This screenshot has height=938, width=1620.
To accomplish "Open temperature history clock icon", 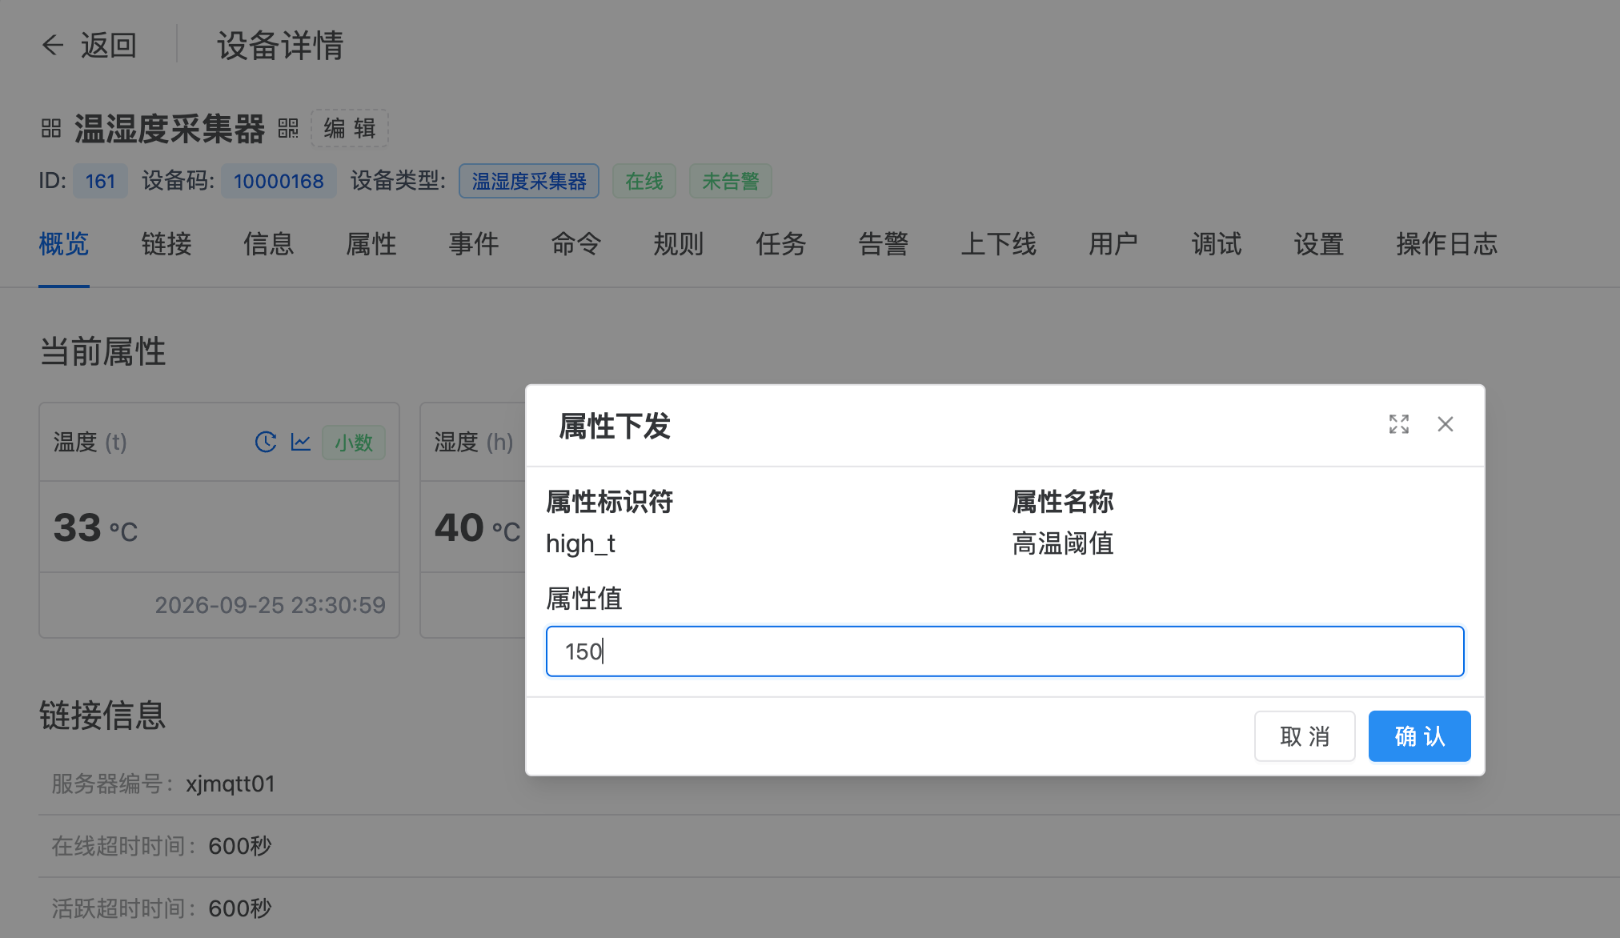I will [266, 442].
